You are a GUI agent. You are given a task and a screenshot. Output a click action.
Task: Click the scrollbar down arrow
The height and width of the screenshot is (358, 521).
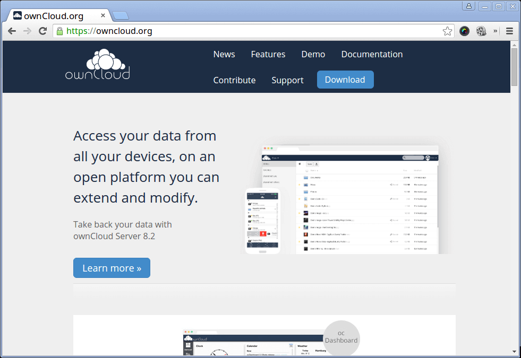[514, 351]
